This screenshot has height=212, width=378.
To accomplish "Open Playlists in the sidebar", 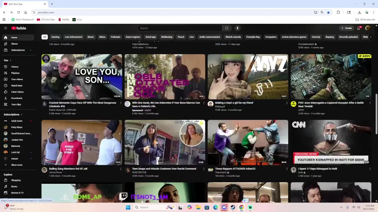I will (18, 73).
